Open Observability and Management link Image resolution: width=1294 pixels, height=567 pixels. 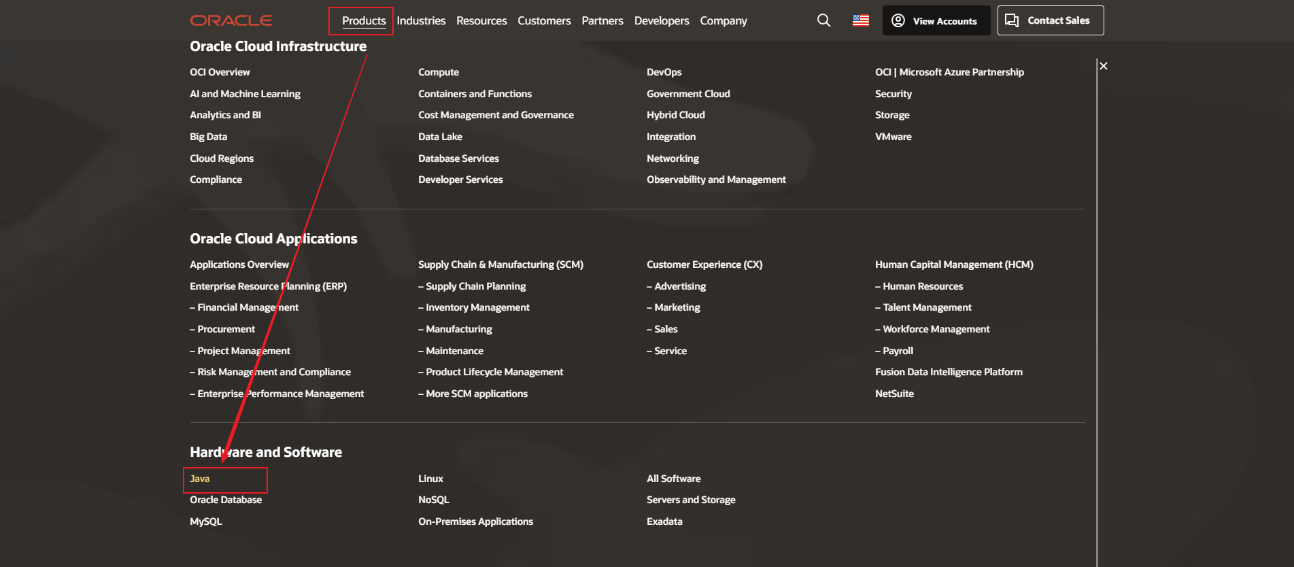(x=716, y=179)
